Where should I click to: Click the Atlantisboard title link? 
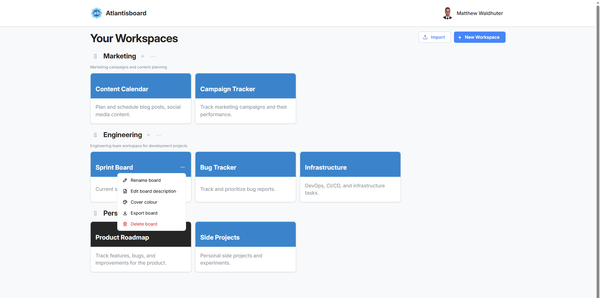point(126,13)
